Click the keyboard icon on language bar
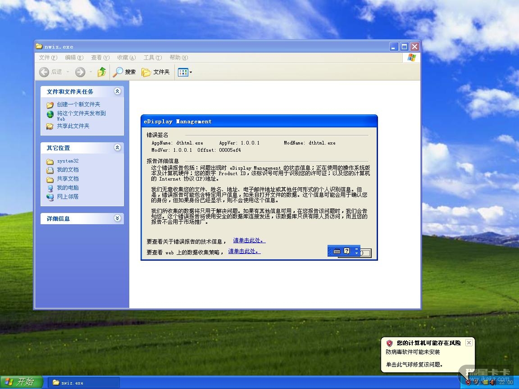The height and width of the screenshot is (389, 519). [337, 251]
